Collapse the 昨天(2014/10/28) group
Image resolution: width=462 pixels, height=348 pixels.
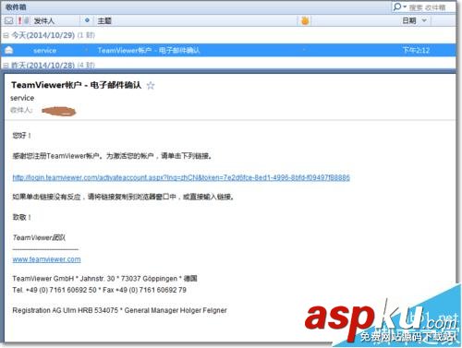[x=6, y=66]
